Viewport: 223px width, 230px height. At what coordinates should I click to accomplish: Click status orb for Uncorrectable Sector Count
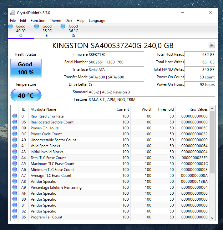[x=15, y=140]
